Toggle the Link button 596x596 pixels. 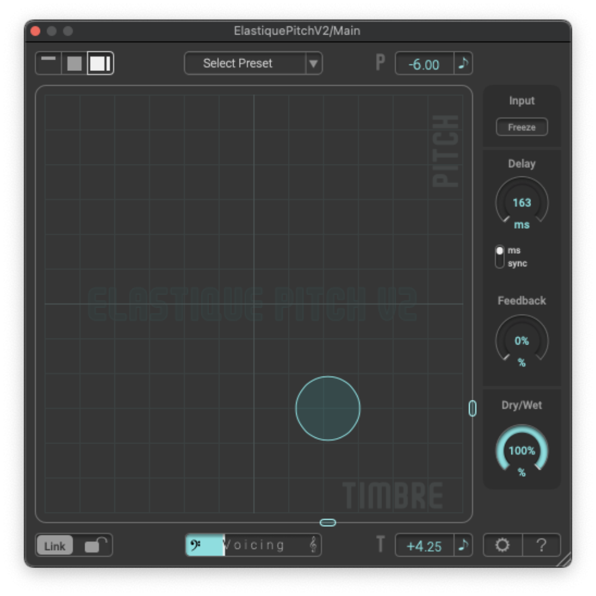point(55,545)
